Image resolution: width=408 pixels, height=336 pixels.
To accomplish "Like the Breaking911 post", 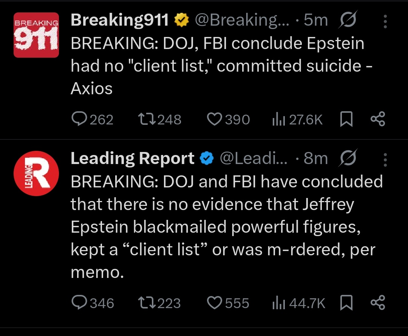I will tap(214, 120).
